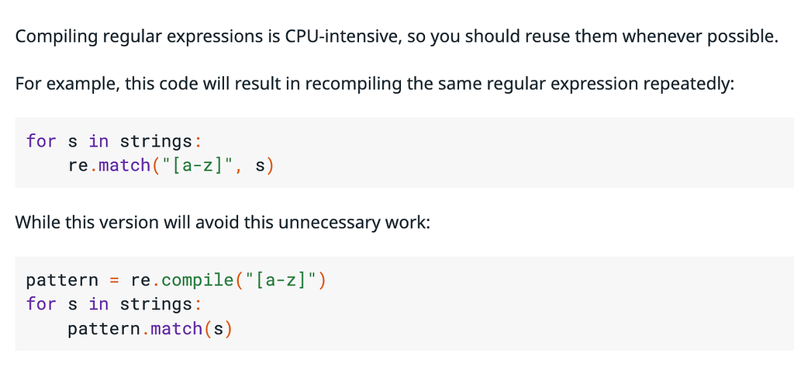Click "strings" in the second code block

click(x=156, y=304)
